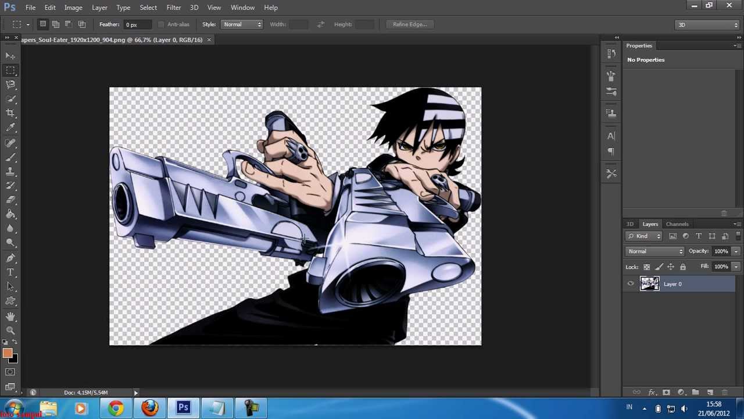Viewport: 744px width, 419px height.
Task: Create a new layer
Action: [x=710, y=393]
